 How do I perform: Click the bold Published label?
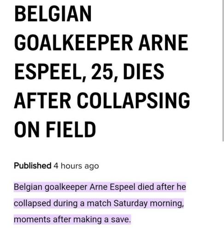point(33,166)
